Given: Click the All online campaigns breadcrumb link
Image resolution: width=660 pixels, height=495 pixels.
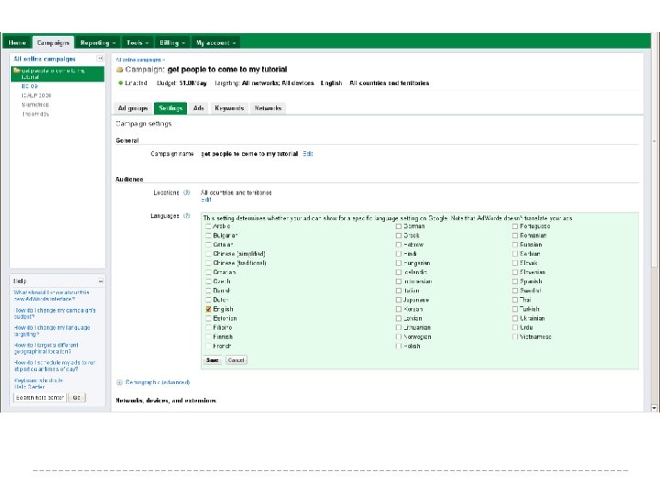Looking at the screenshot, I should pos(138,60).
